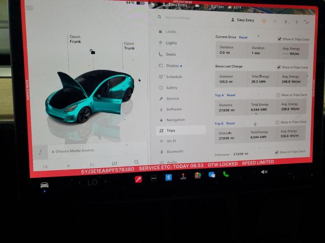The height and width of the screenshot is (243, 325).
Task: Tap the charge port lightning bolt icon
Action: tap(140, 80)
